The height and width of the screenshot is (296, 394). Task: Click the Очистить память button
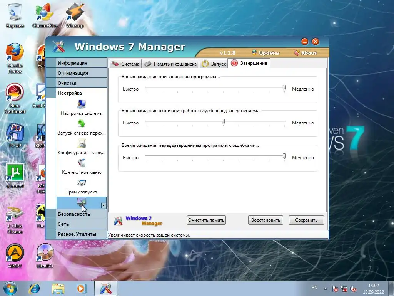206,220
